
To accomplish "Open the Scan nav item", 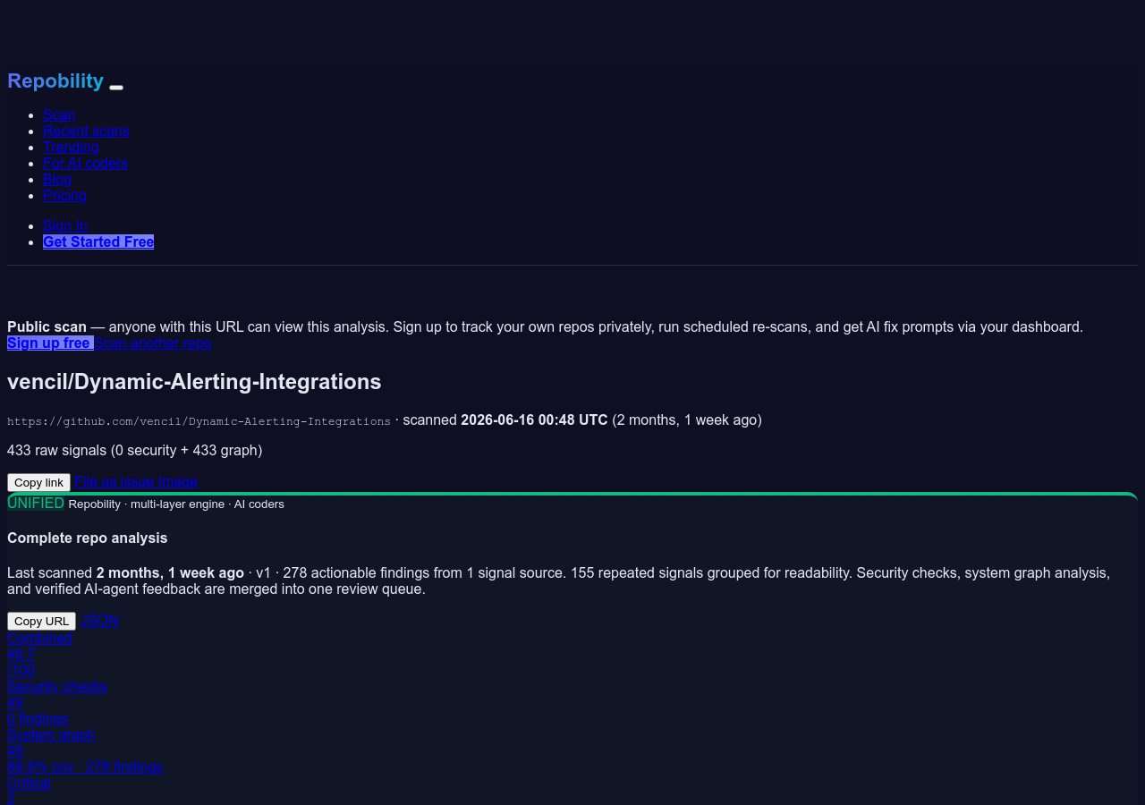I will point(59,114).
